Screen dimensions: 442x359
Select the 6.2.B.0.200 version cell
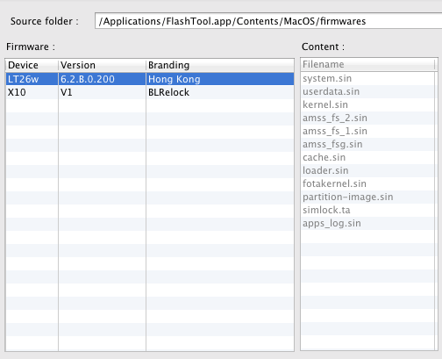pos(102,79)
